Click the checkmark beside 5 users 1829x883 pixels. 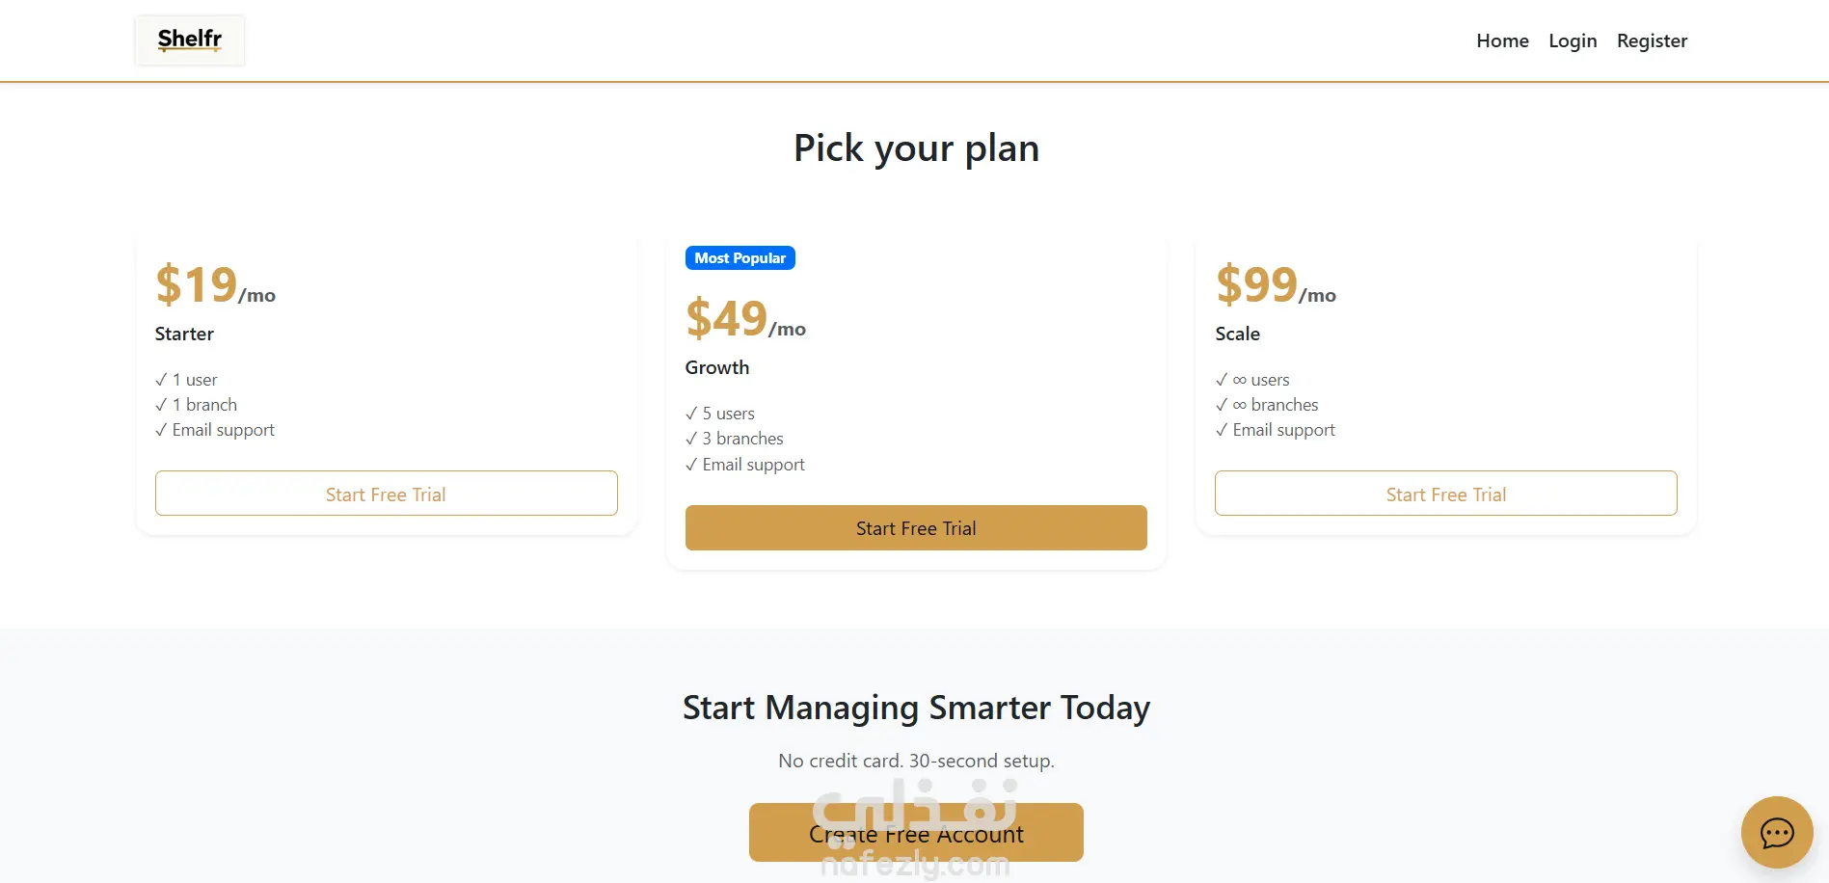(x=691, y=414)
